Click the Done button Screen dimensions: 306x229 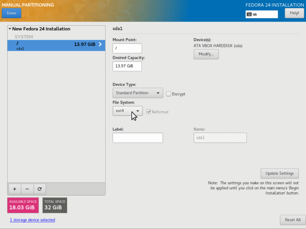(x=11, y=13)
